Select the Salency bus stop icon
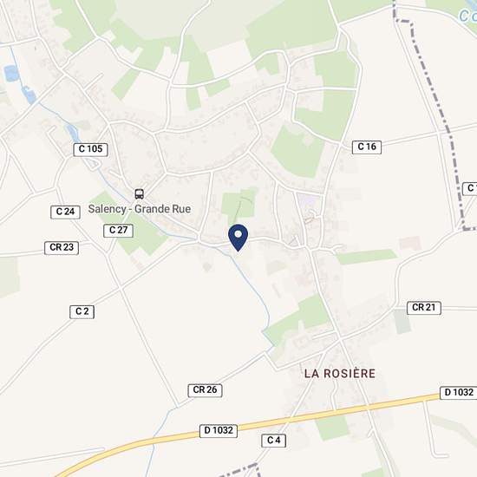 140,194
